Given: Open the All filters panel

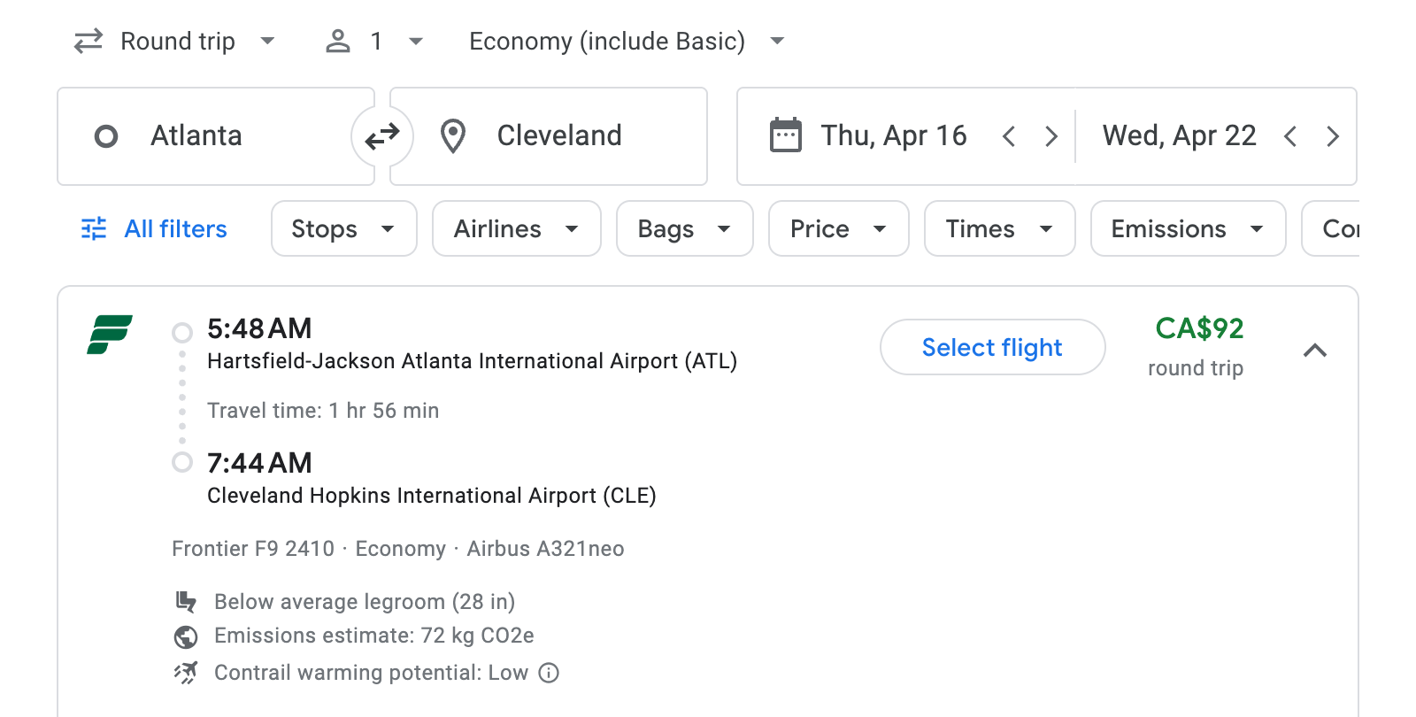Looking at the screenshot, I should click(x=152, y=228).
